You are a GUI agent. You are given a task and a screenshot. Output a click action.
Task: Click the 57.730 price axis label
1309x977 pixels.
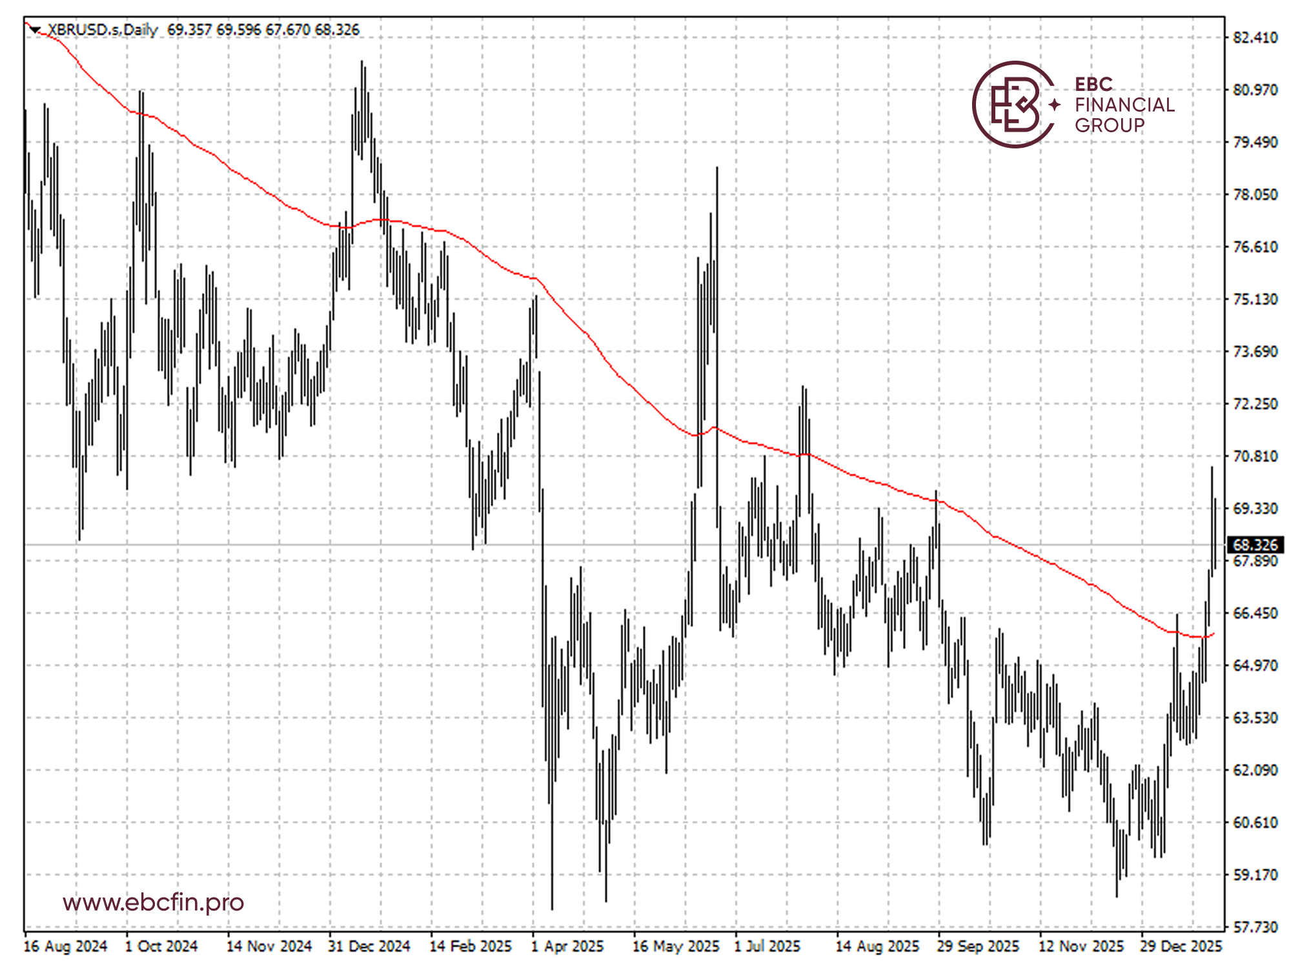[1255, 927]
